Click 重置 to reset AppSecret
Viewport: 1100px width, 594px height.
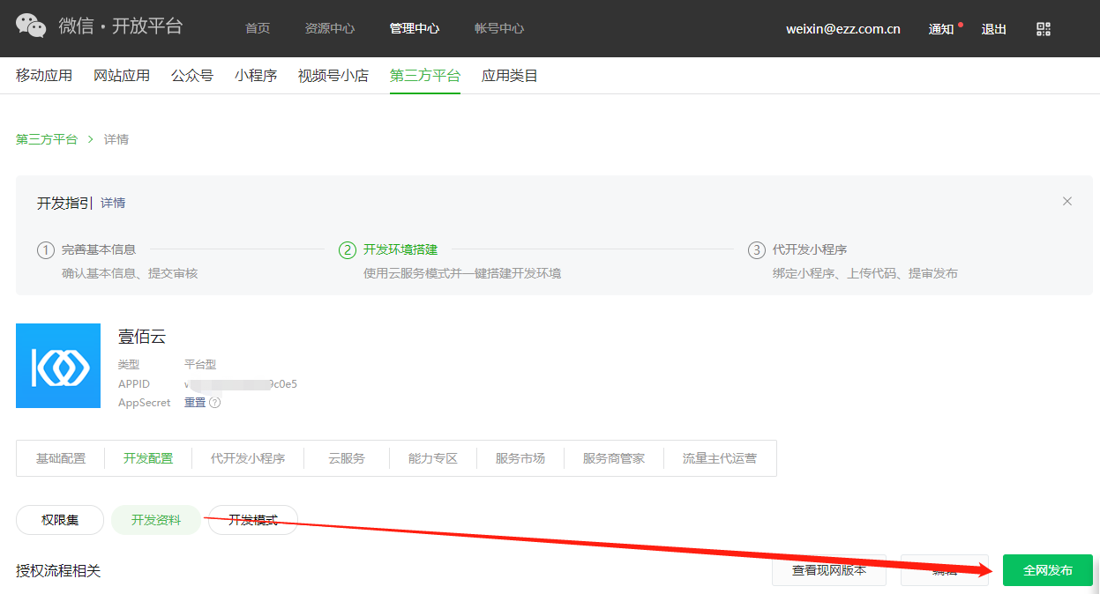coord(195,403)
